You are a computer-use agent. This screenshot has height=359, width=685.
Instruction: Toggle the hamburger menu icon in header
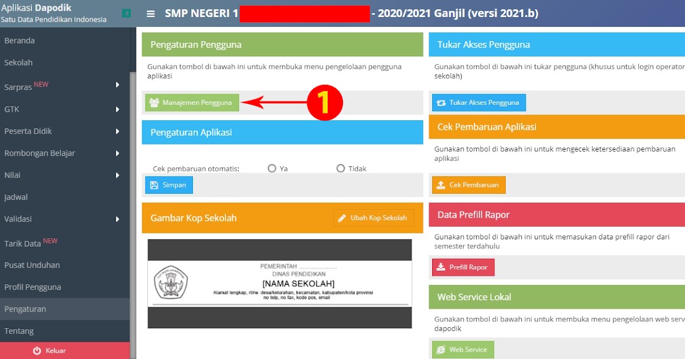point(151,14)
